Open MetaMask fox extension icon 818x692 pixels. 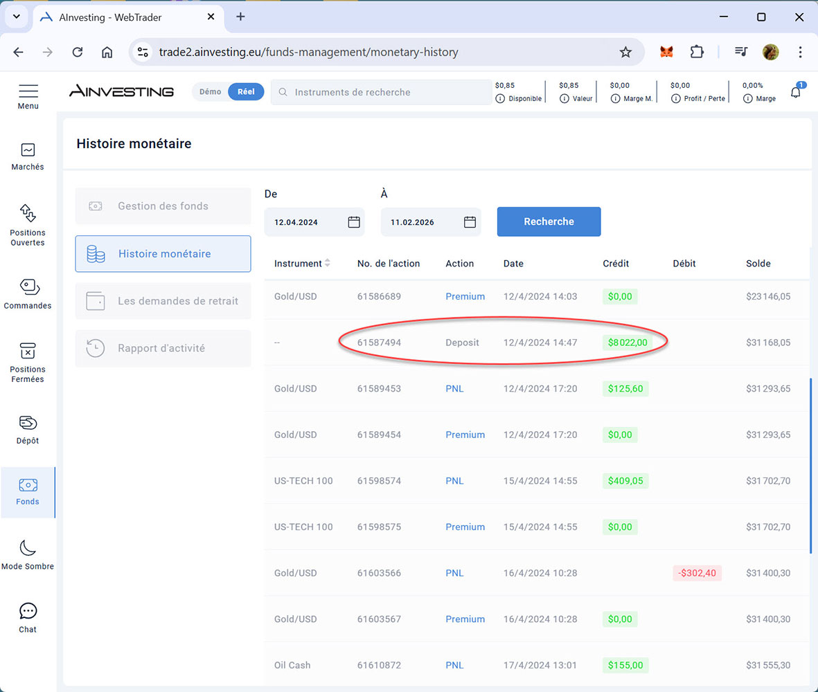pos(666,52)
